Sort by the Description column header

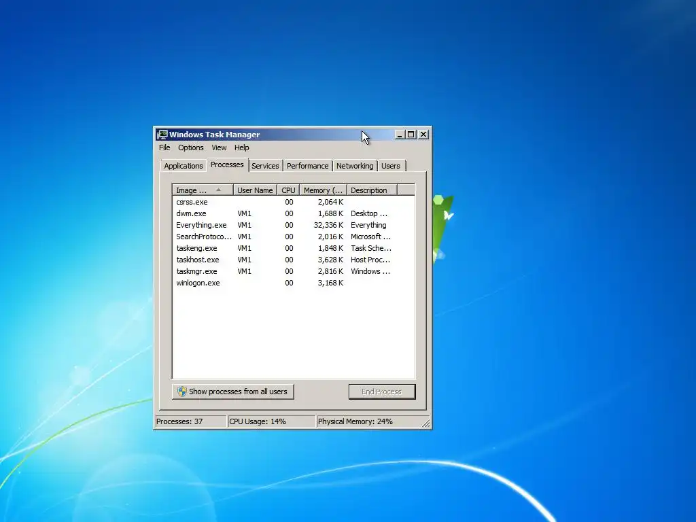click(x=372, y=190)
